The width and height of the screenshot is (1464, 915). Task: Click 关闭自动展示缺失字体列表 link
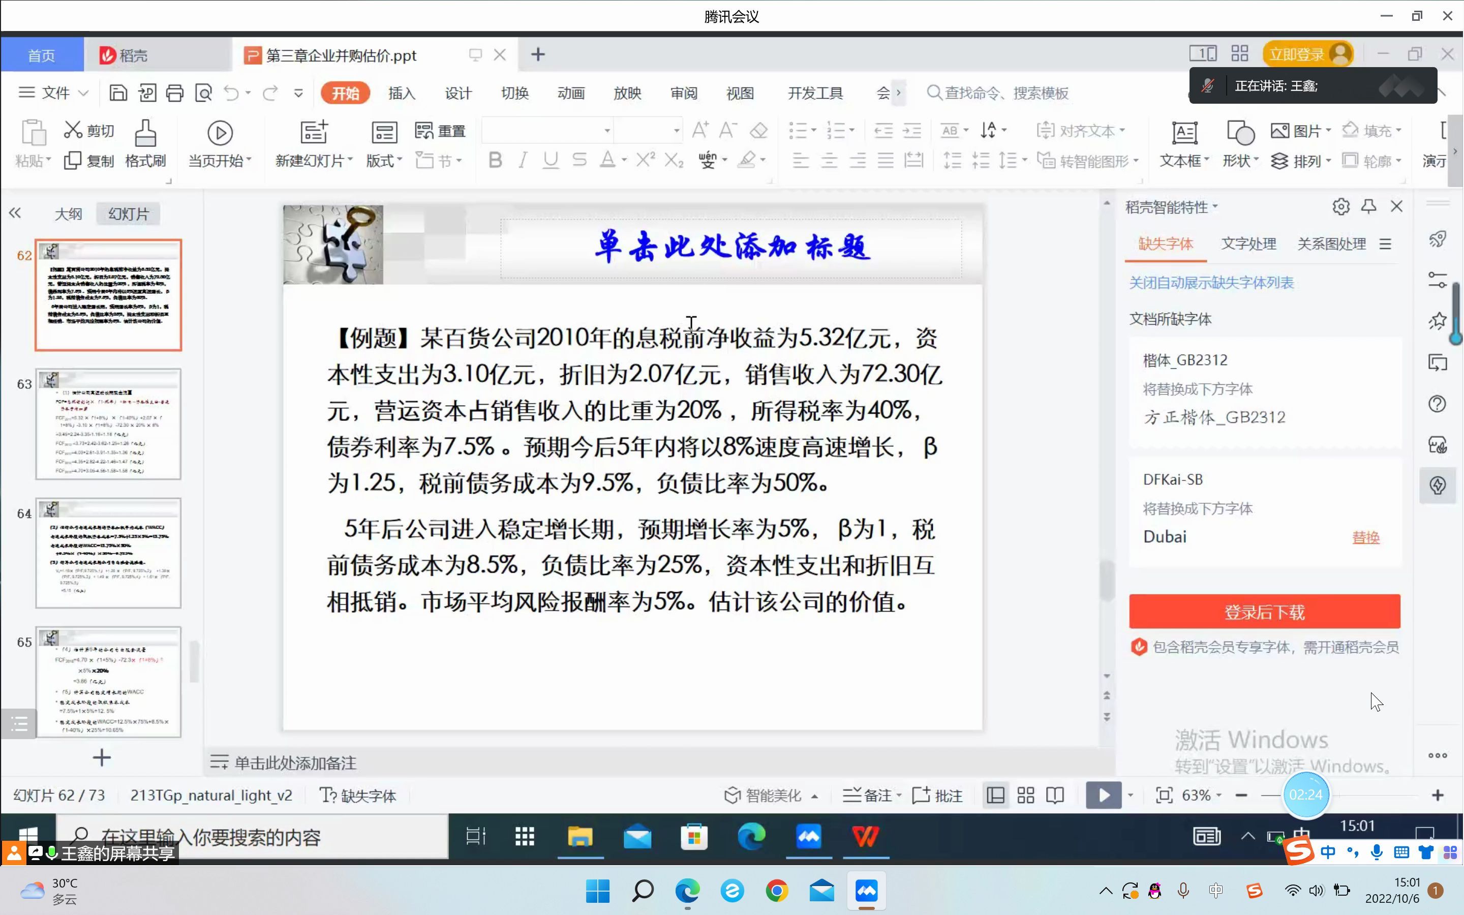[1211, 283]
